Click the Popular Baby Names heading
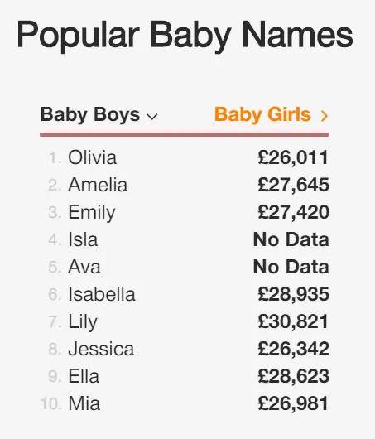 (185, 36)
